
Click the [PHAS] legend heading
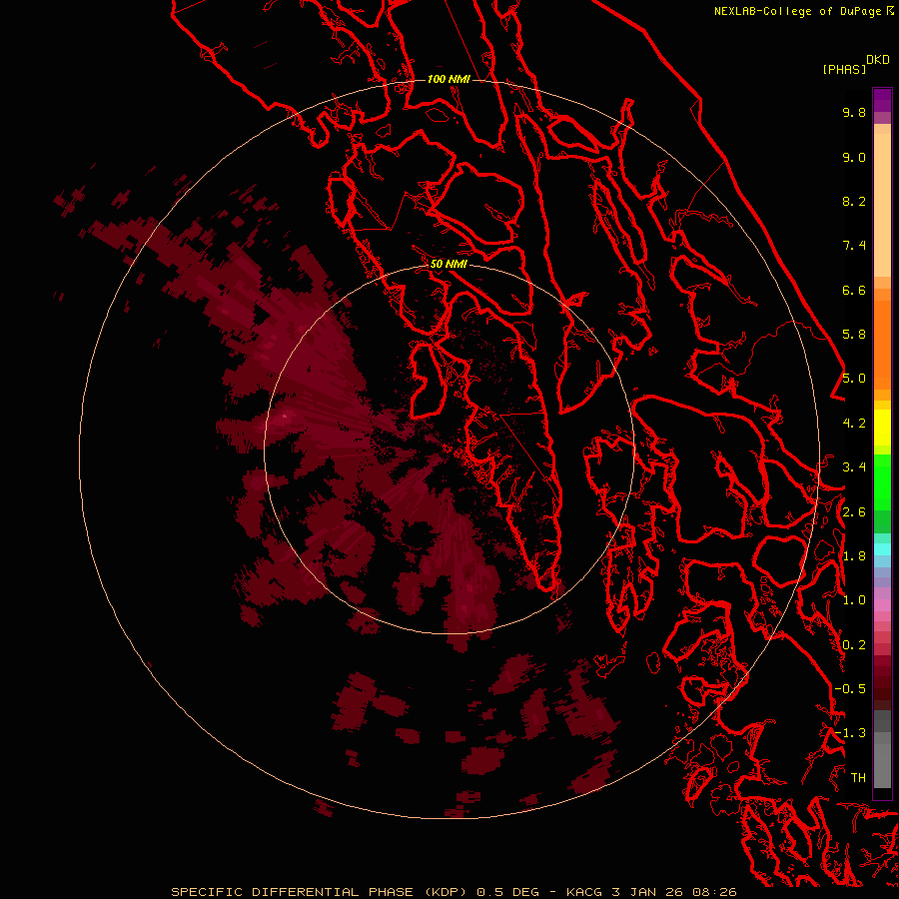(x=844, y=69)
